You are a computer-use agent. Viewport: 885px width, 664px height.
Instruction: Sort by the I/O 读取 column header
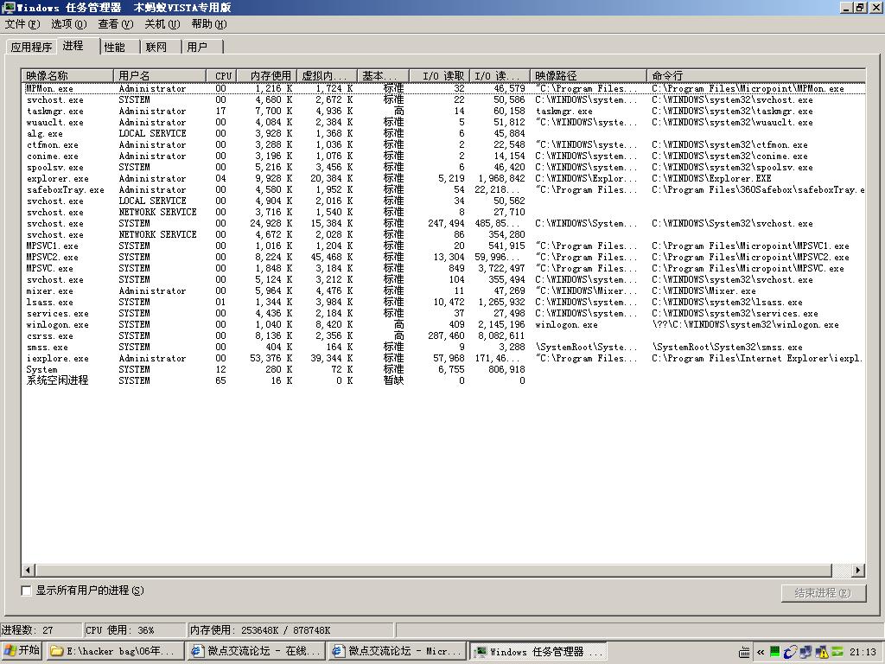click(440, 76)
